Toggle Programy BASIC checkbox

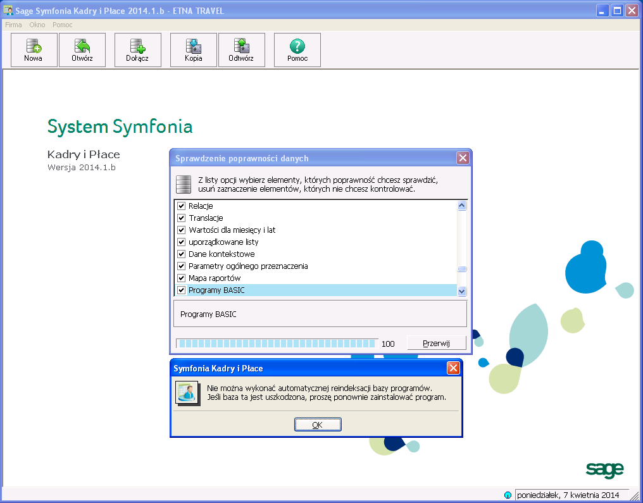tap(181, 290)
